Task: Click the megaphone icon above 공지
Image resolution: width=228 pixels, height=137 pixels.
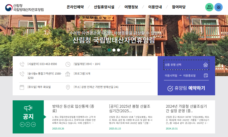Action: (28, 108)
